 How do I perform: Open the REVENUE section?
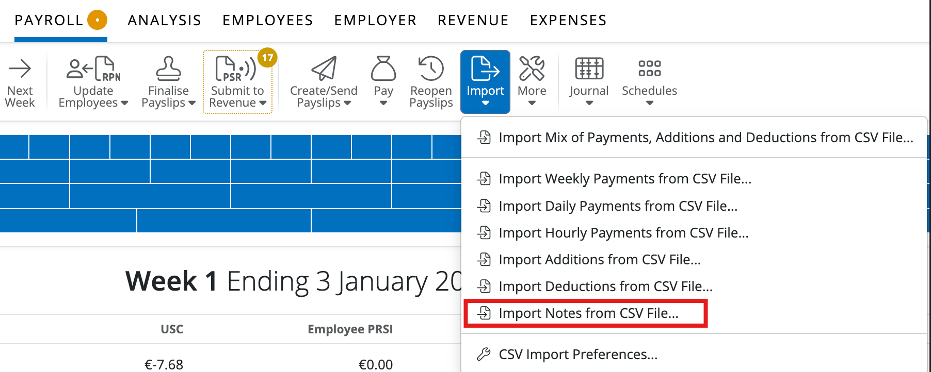[472, 20]
